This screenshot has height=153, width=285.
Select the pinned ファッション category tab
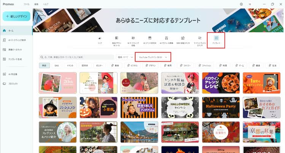[x=205, y=65]
